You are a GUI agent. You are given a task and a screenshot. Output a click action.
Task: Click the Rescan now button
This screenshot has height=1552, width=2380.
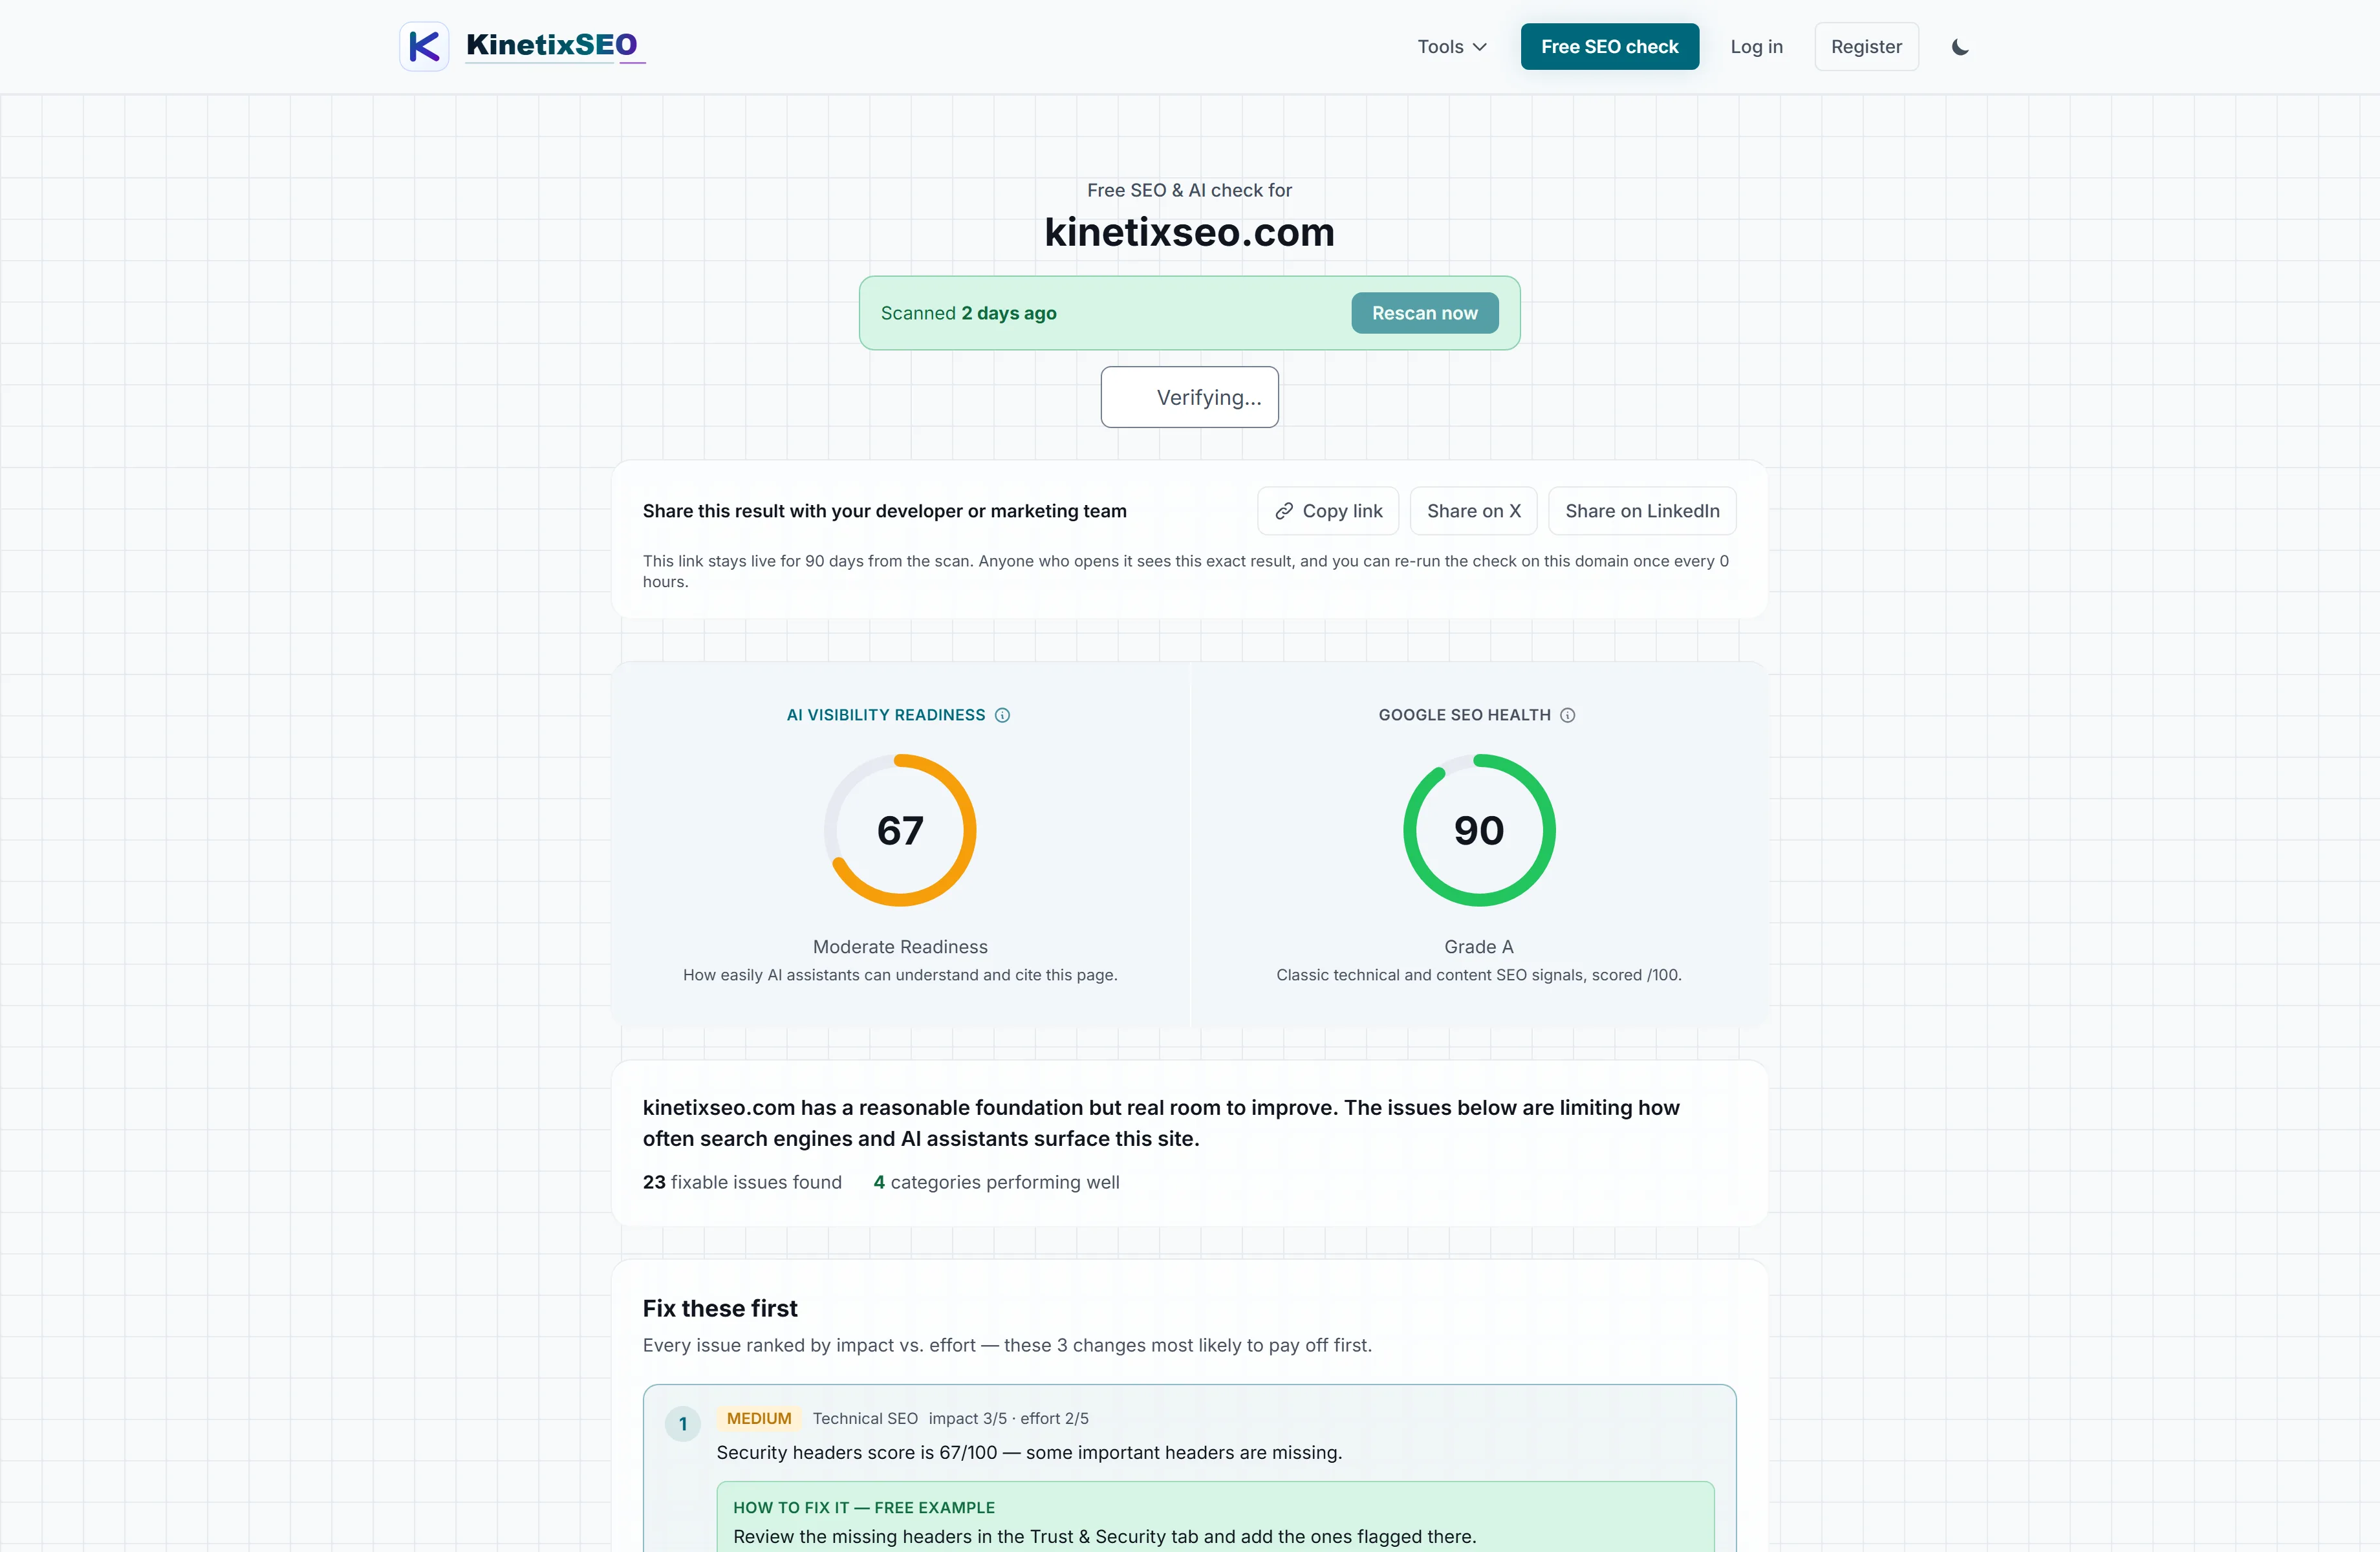1424,313
